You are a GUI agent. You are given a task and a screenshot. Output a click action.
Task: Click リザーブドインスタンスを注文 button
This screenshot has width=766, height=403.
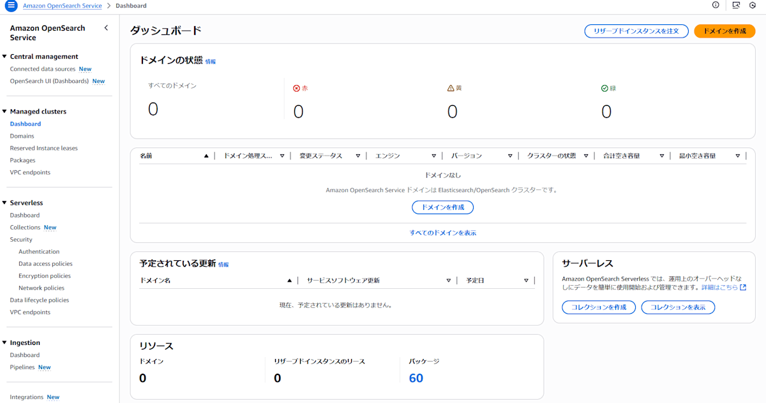click(x=636, y=31)
